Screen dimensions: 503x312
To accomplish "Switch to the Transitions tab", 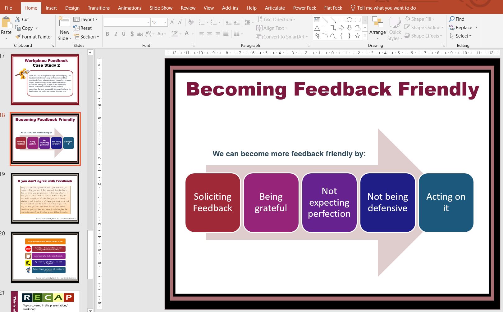I will 98,8.
